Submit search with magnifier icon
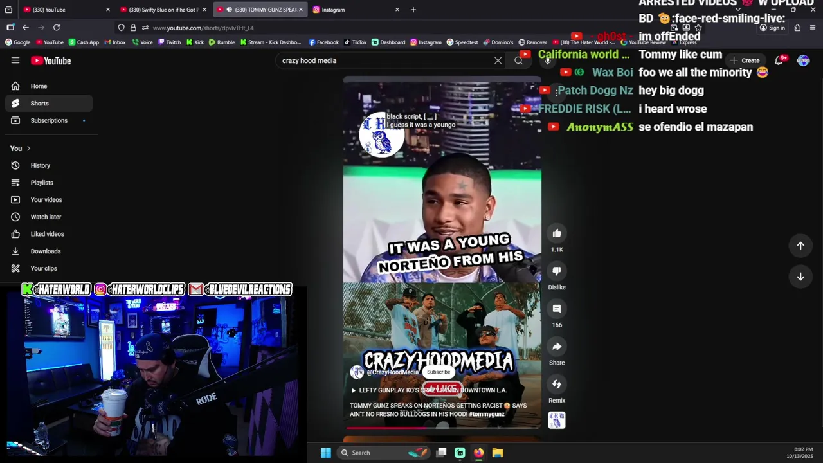 click(x=518, y=60)
